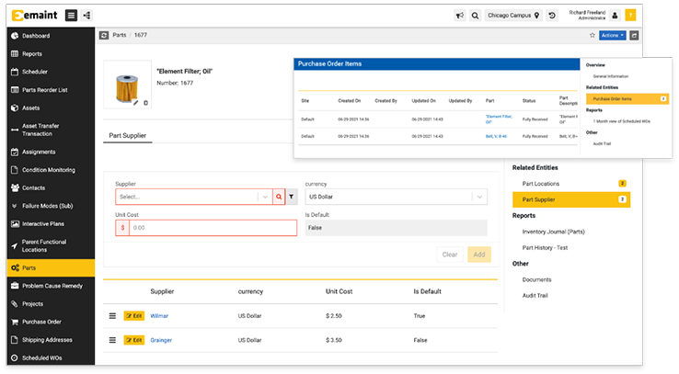Select the Part Supplier tab
The width and height of the screenshot is (679, 374).
pos(127,136)
